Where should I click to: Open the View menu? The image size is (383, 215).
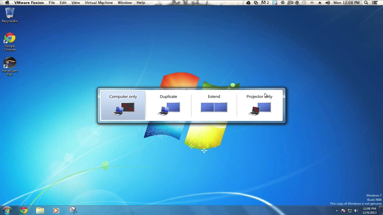[x=76, y=3]
